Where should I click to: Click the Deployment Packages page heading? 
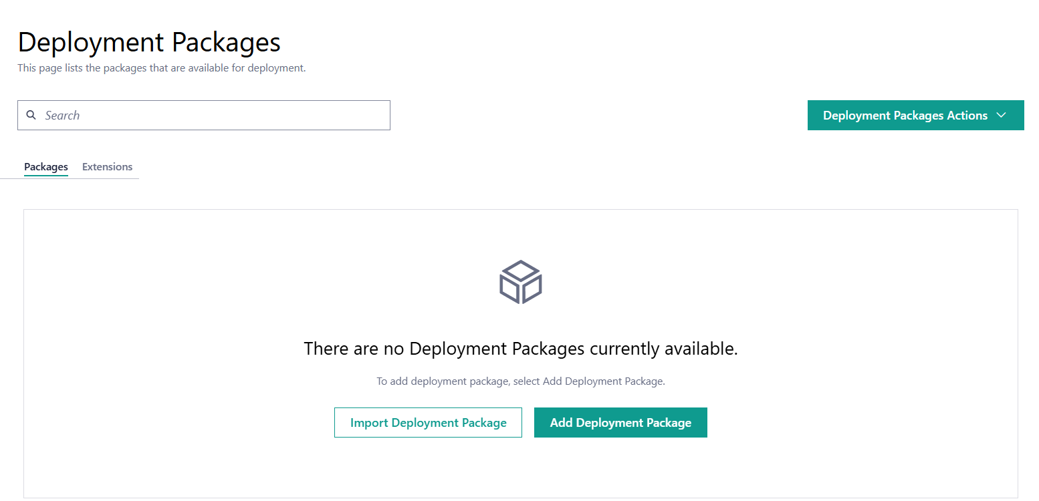pos(149,42)
